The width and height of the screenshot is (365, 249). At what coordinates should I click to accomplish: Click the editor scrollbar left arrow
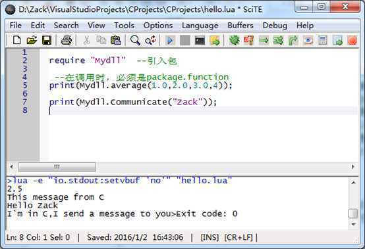tap(12, 167)
